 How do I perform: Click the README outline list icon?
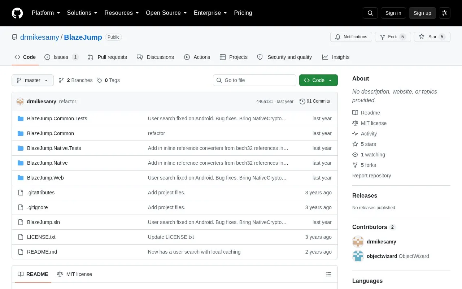328,274
